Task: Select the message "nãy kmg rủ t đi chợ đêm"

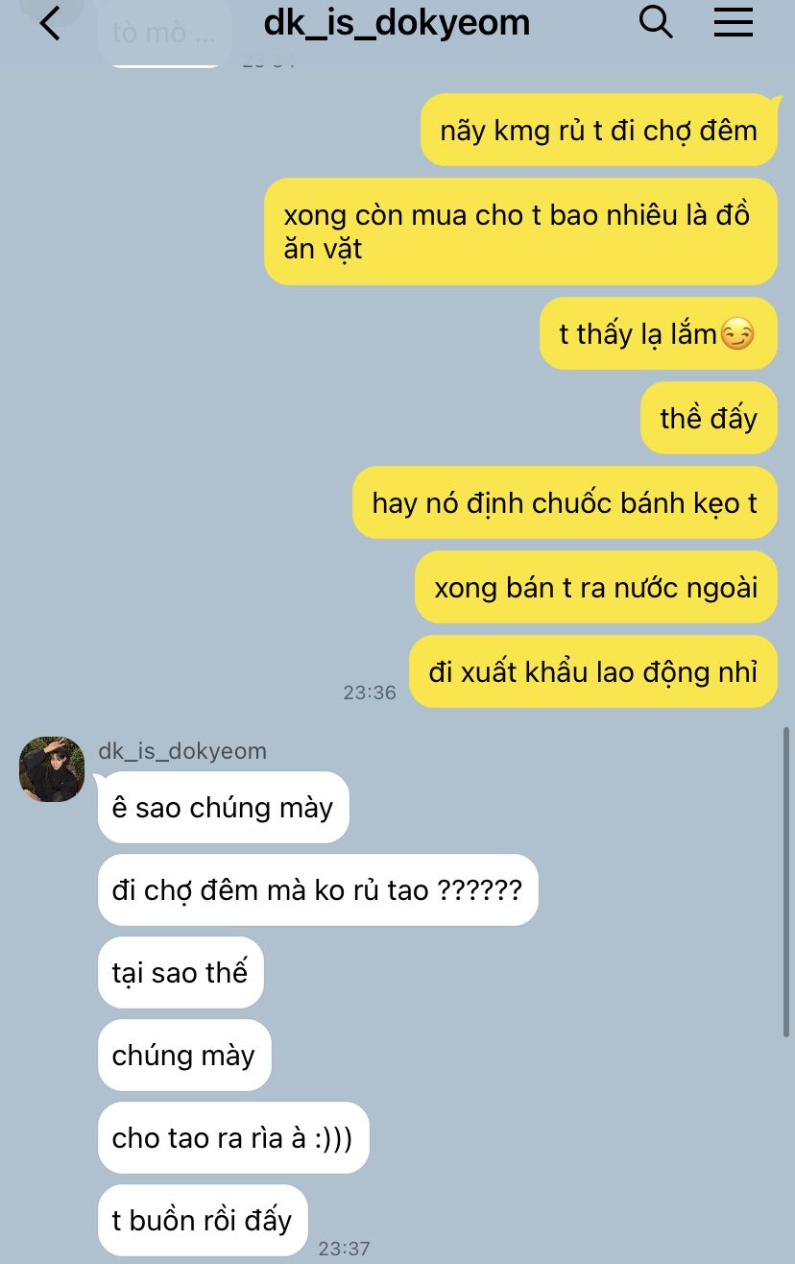Action: pos(599,130)
